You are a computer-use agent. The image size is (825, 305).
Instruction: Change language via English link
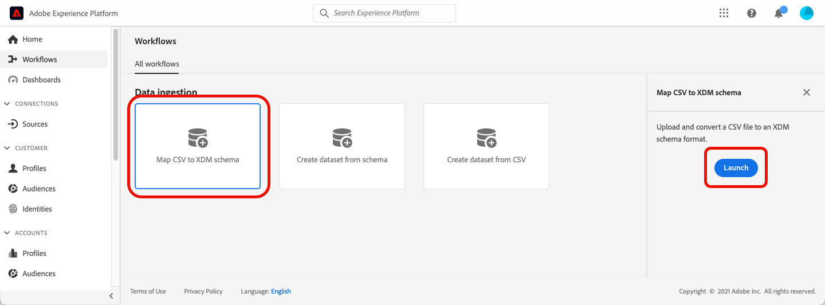(x=281, y=291)
